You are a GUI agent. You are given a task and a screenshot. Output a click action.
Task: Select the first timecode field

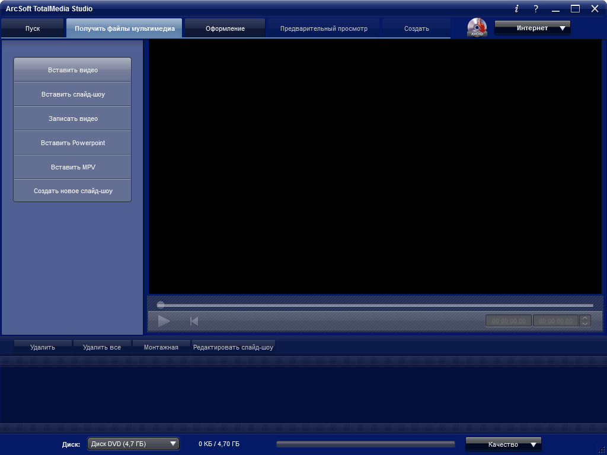pyautogui.click(x=509, y=321)
